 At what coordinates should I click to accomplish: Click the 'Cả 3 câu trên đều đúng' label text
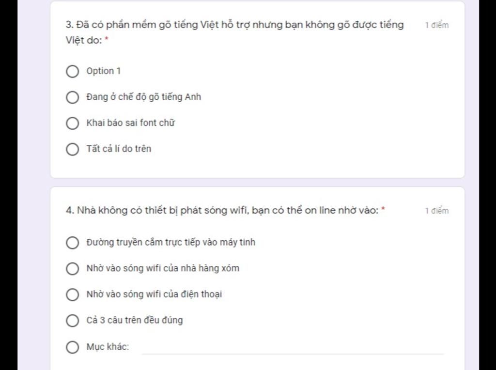[x=135, y=320]
